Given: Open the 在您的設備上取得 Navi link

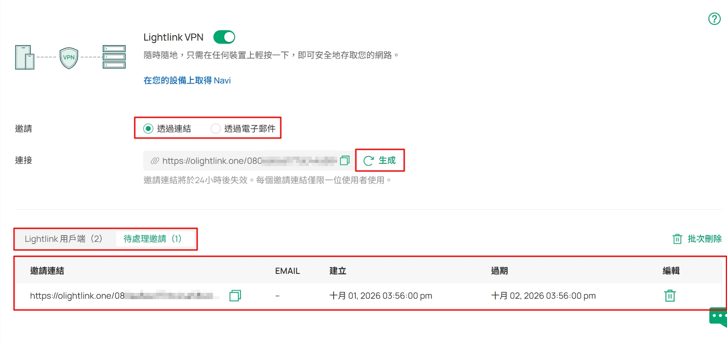Looking at the screenshot, I should (x=187, y=80).
